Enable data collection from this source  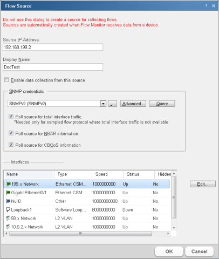(x=6, y=80)
